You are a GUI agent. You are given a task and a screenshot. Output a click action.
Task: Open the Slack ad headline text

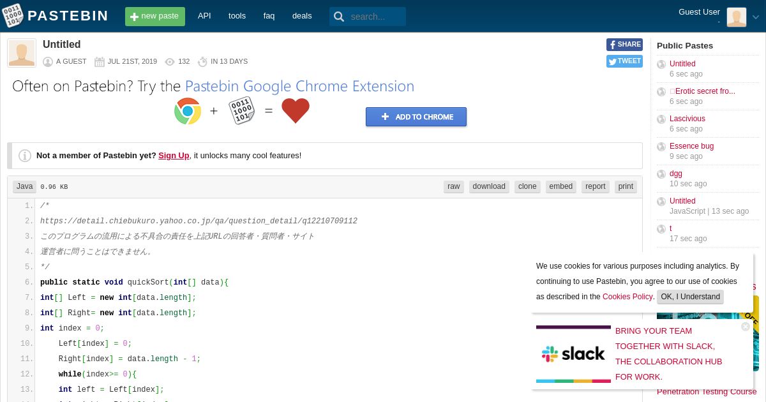pos(668,354)
